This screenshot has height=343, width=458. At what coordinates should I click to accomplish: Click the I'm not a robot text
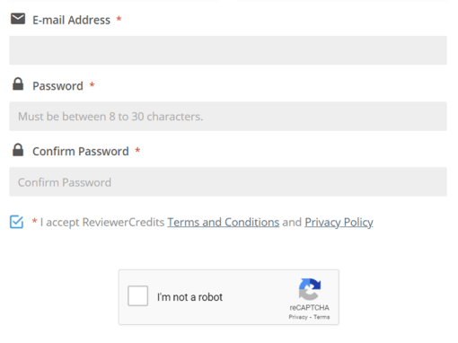189,297
